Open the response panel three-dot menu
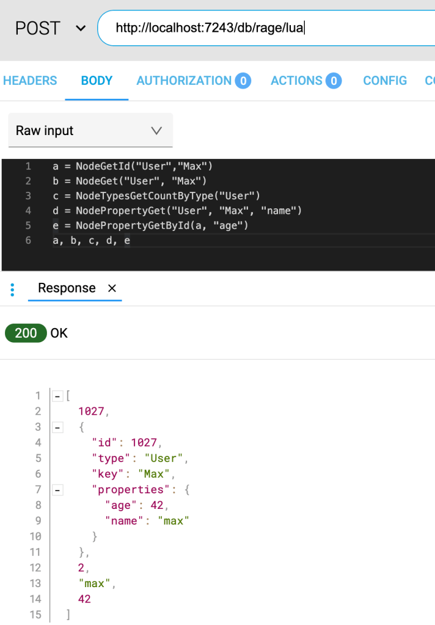Image resolution: width=435 pixels, height=625 pixels. pyautogui.click(x=12, y=289)
